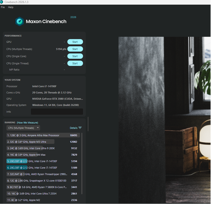Open the How We Measure link

(x=27, y=123)
